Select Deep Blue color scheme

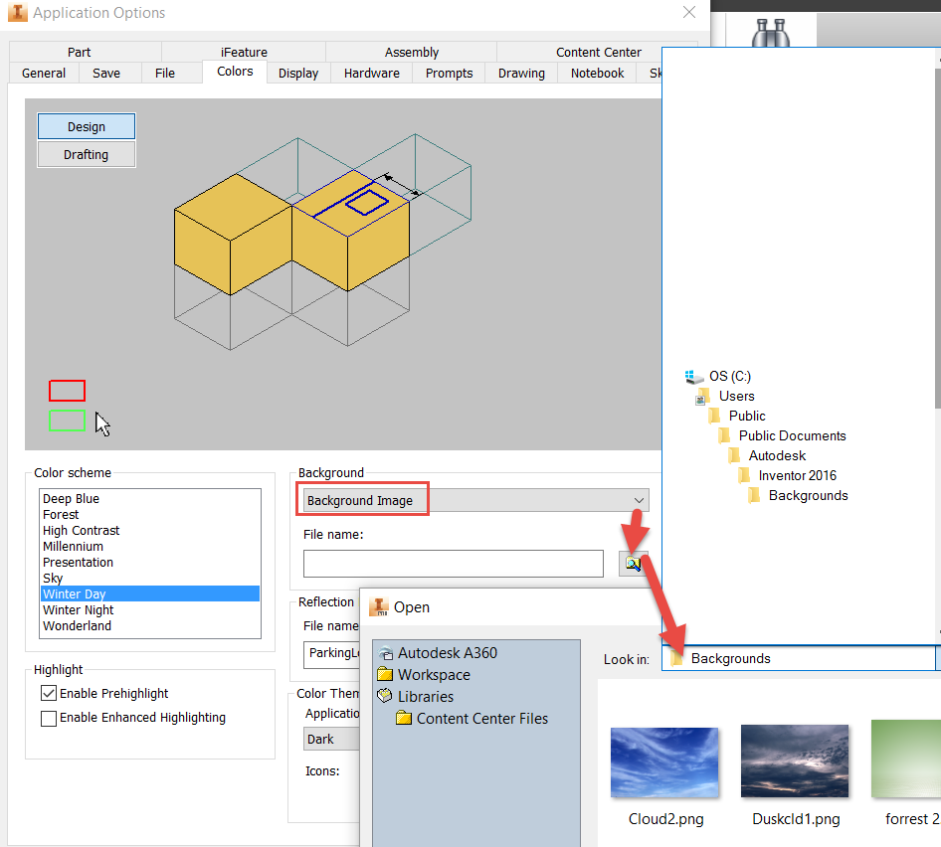(x=150, y=498)
